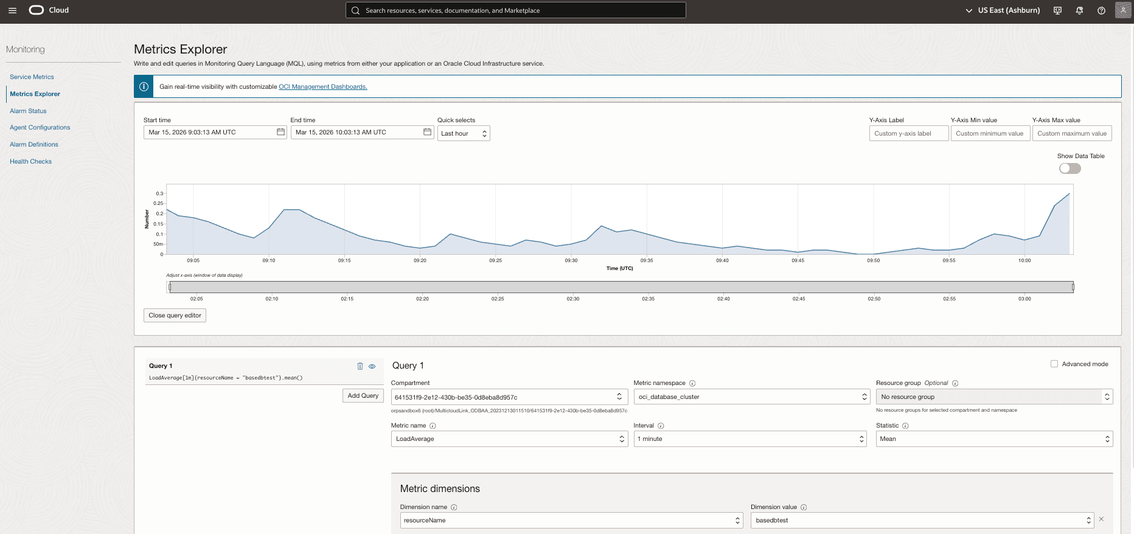Select Query 1 in query list
Image resolution: width=1134 pixels, height=534 pixels.
264,371
